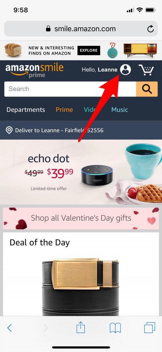The image size is (162, 352).
Task: Open the Safari share icon
Action: coord(81,328)
